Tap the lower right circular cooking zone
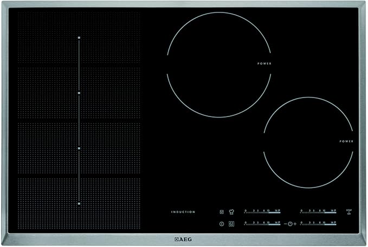Screen dimensions: 368x247 coord(308,142)
